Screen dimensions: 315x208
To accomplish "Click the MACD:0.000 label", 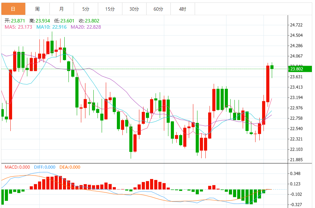I will pyautogui.click(x=17, y=167).
